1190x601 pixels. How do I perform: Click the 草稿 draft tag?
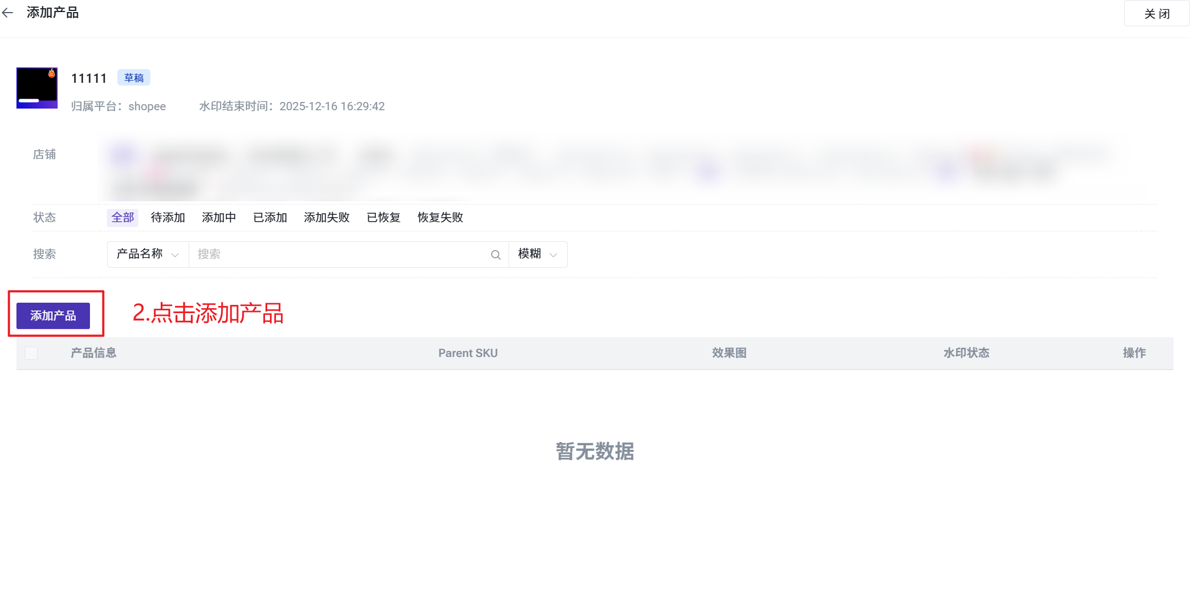click(x=134, y=78)
